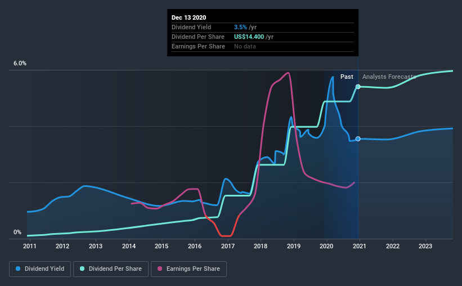Viewport: 462px width, 286px height.
Task: Click the blue Dividend Yield legend dot
Action: coord(18,269)
